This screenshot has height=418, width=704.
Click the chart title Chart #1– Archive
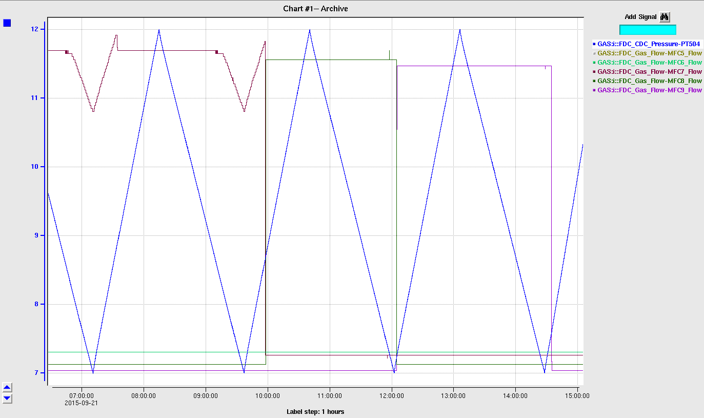click(315, 9)
